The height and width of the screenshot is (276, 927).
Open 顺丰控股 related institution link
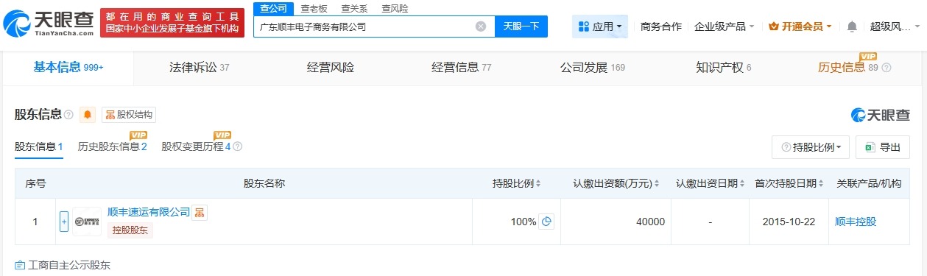[856, 222]
